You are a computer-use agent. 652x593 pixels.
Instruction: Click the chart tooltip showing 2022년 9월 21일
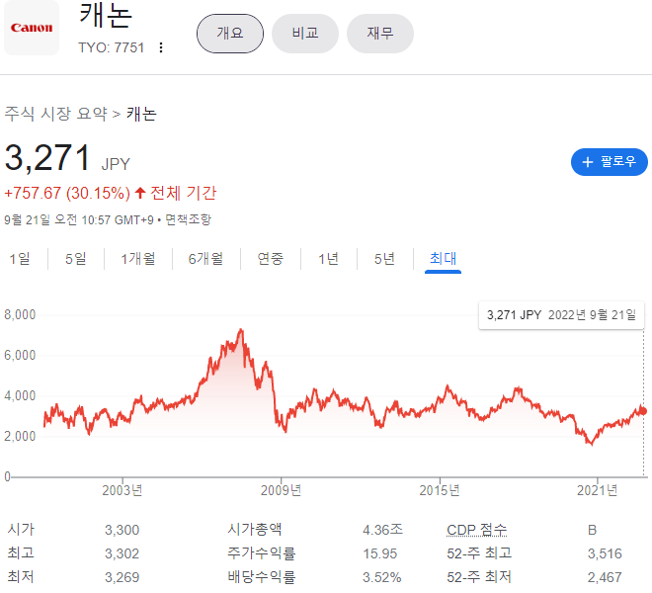(x=561, y=315)
